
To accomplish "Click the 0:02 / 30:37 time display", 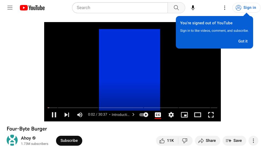I will (x=97, y=115).
